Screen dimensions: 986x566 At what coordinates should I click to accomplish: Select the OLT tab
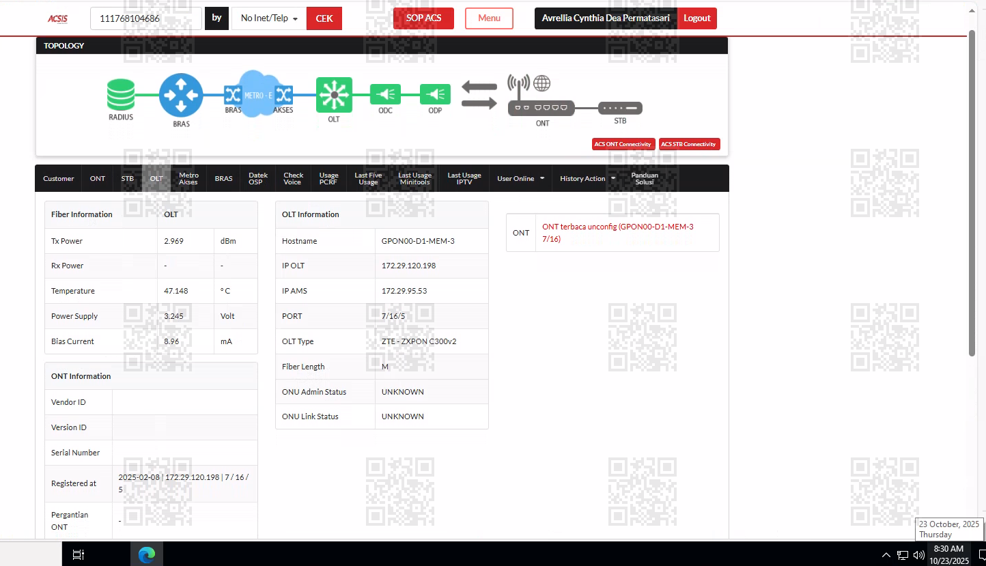click(156, 178)
